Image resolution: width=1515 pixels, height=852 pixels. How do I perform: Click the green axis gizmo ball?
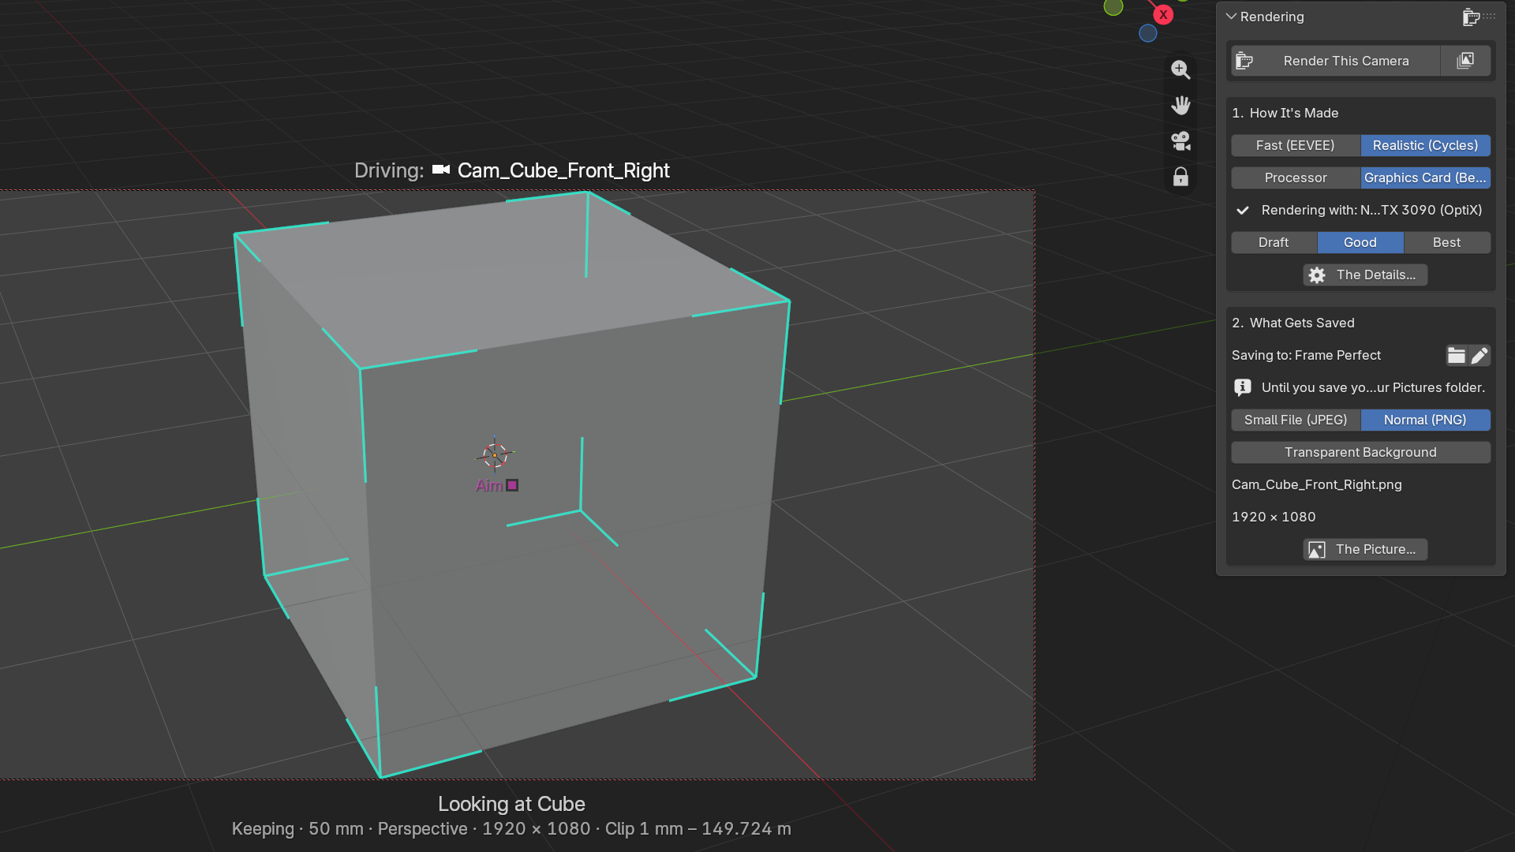[x=1113, y=7]
